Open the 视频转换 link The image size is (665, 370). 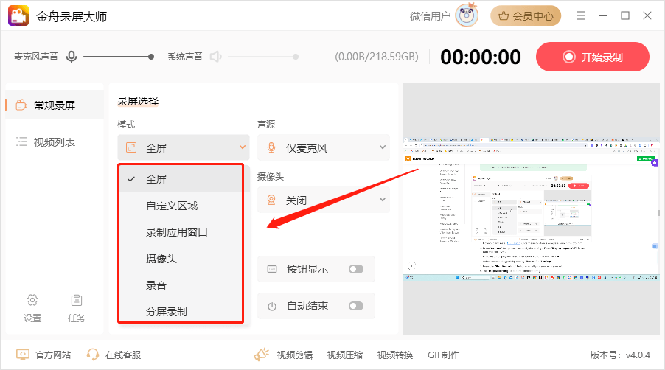click(x=395, y=355)
